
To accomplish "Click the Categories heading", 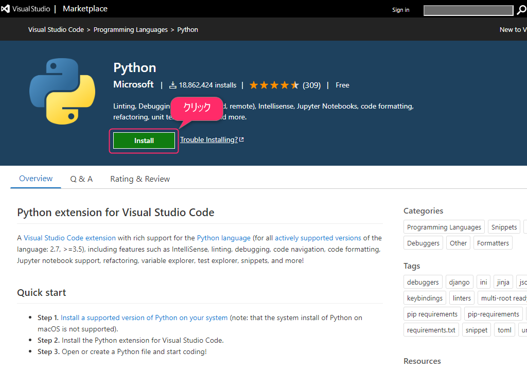I will 423,210.
